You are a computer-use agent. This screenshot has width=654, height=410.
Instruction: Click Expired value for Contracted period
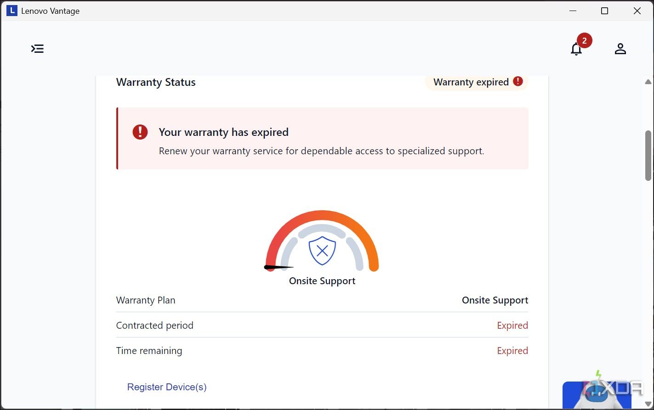512,326
